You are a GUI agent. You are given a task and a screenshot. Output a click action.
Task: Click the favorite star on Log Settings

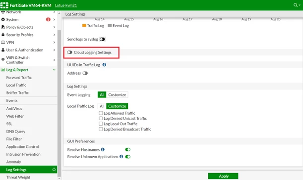(54, 170)
